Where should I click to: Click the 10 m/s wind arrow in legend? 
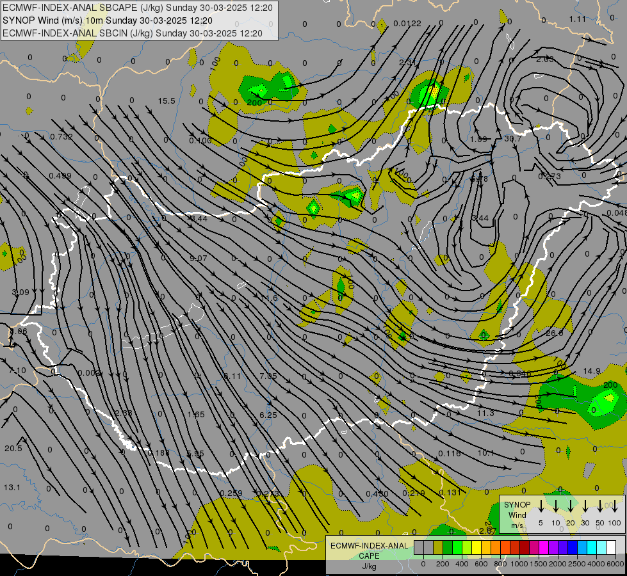[555, 506]
